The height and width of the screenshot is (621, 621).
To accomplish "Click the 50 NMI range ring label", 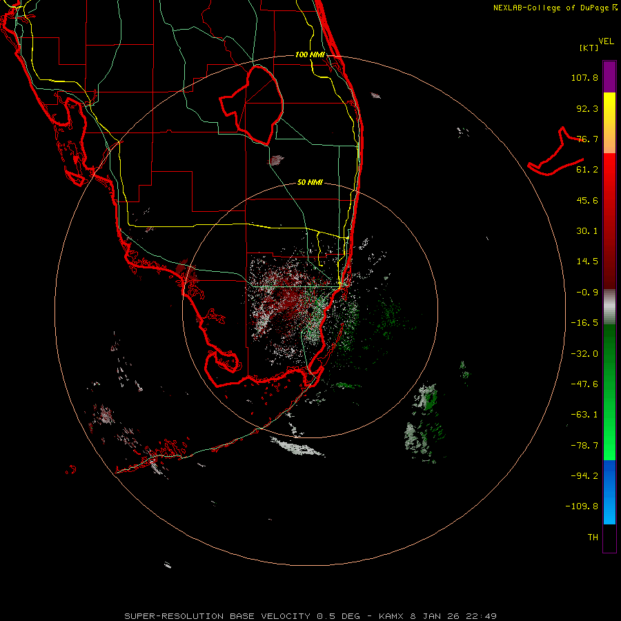I will click(310, 183).
